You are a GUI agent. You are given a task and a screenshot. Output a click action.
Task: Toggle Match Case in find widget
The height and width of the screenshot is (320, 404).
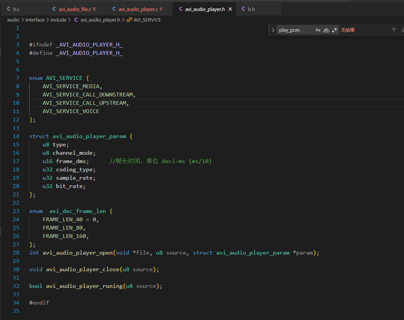[318, 30]
